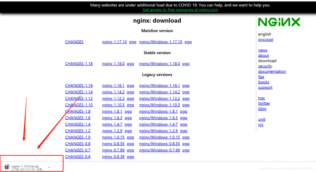Open the documentation page in sidebar
Viewport: 316px width, 172px height.
[272, 71]
